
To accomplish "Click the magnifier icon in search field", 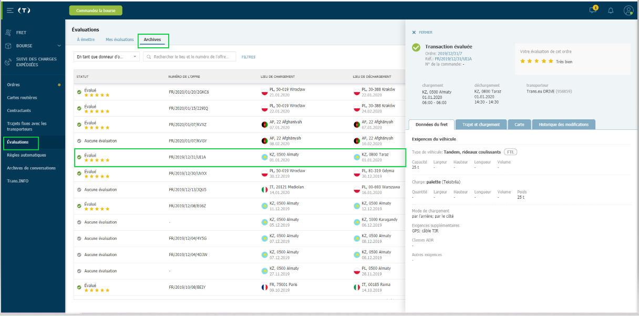I will click(x=149, y=57).
